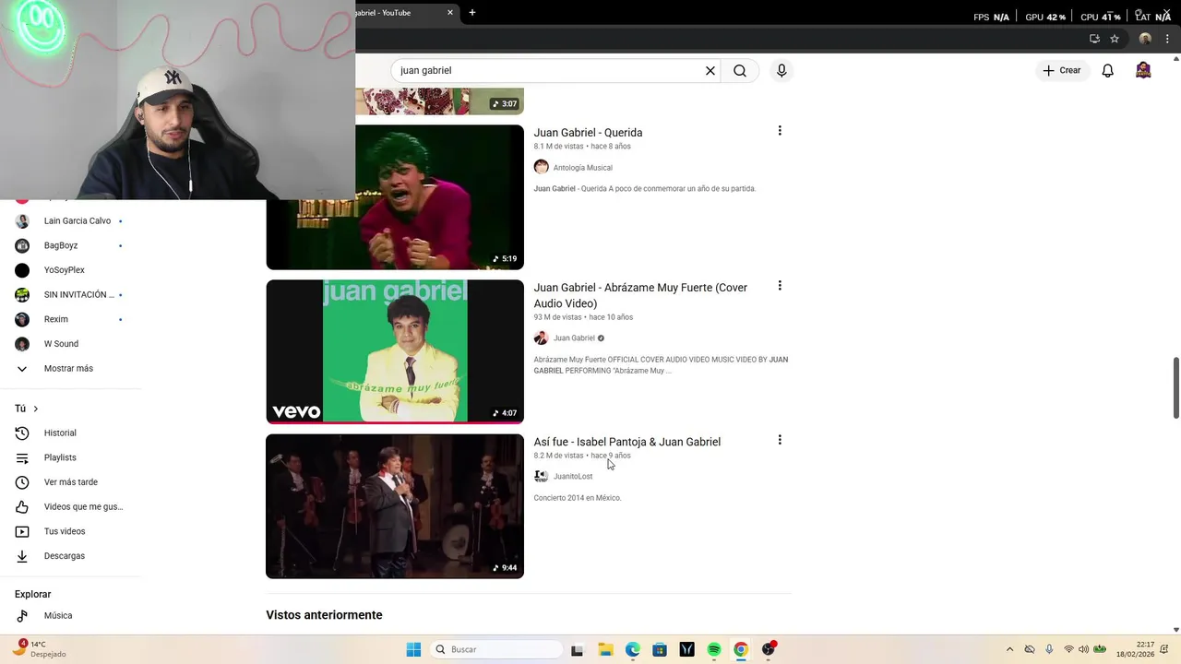Open 'Así fue - Isabel Pantoja & Juan Gabriel' title
The width and height of the screenshot is (1181, 664).
click(626, 442)
